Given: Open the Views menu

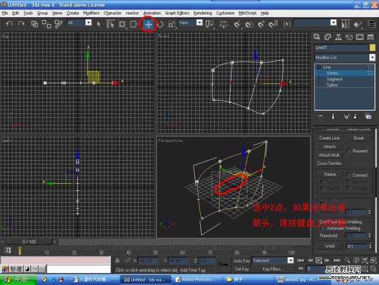Looking at the screenshot, I should [x=57, y=13].
